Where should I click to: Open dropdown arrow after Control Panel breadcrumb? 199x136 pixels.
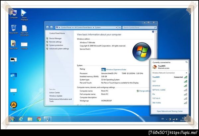click(x=73, y=28)
